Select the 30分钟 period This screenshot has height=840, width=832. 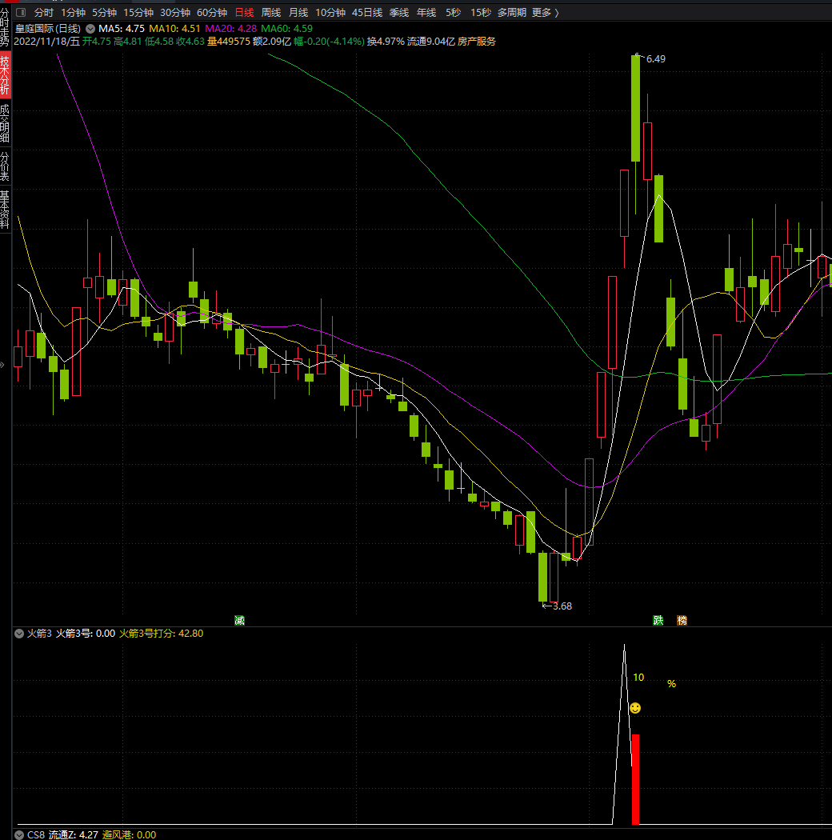tap(175, 12)
